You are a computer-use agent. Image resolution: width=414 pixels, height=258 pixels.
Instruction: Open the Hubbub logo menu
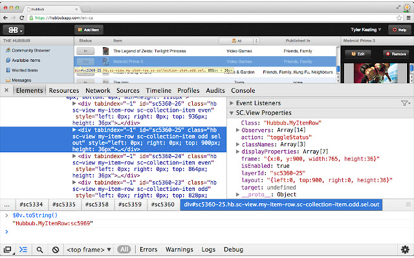click(14, 30)
